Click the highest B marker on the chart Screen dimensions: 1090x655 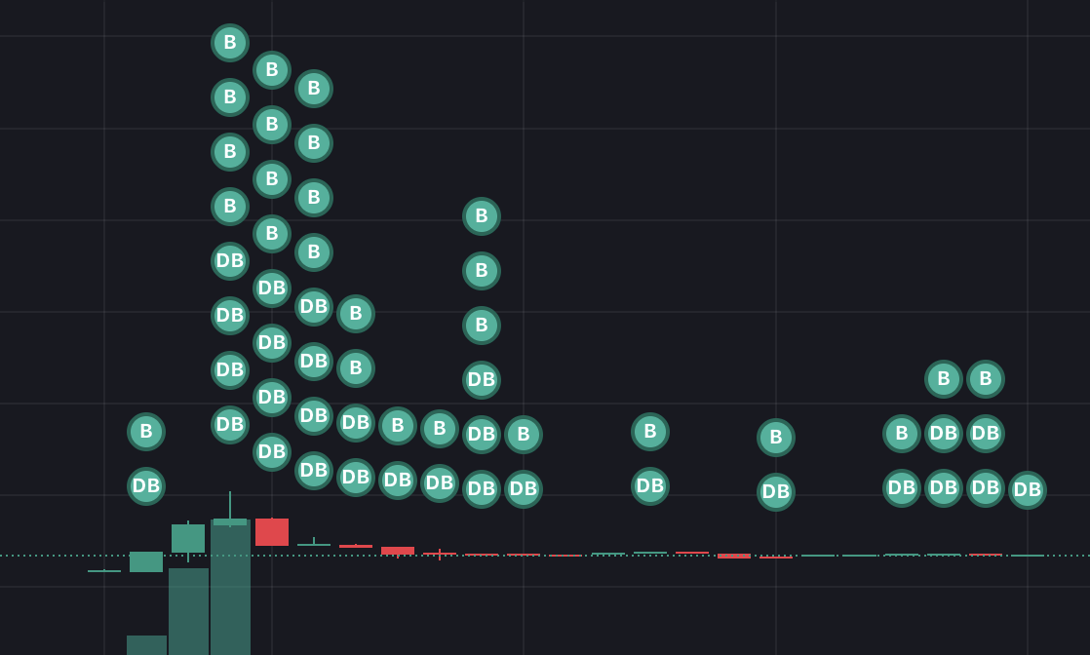[230, 43]
